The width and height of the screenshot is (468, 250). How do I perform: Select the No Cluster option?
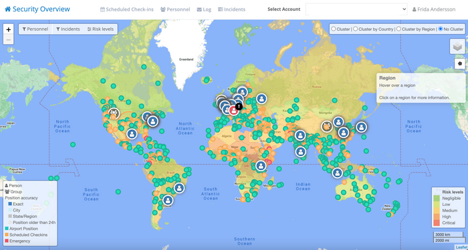coord(441,29)
